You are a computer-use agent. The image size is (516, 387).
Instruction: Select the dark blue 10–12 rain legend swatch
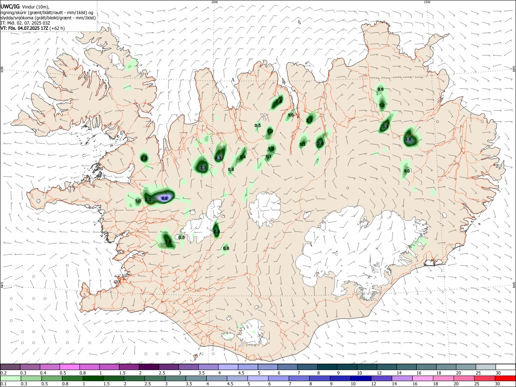pyautogui.click(x=360, y=378)
